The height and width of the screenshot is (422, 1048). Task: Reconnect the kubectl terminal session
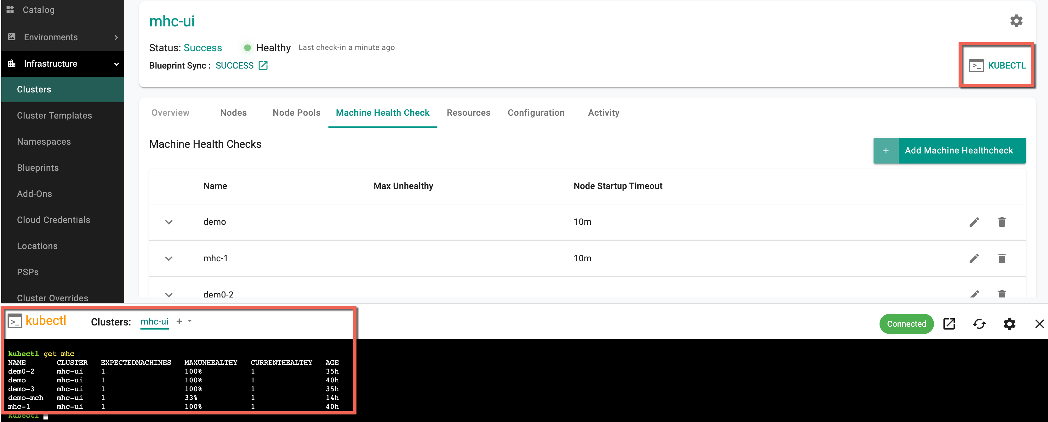tap(979, 324)
